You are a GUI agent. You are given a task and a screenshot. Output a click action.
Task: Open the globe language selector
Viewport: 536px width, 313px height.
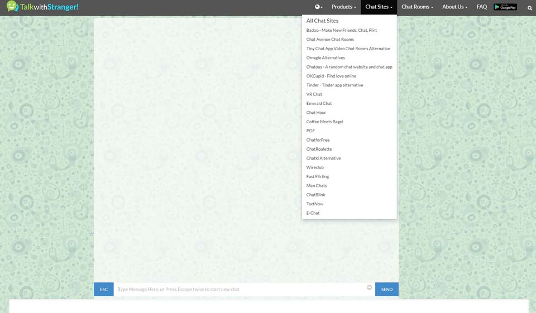(318, 7)
